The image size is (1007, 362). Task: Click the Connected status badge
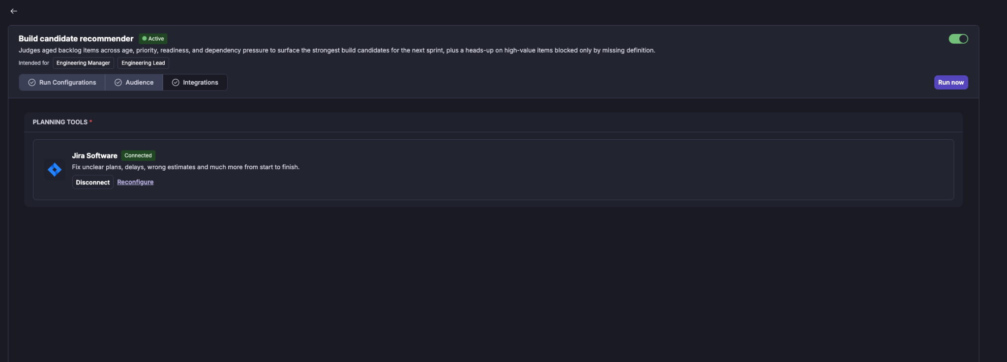(138, 155)
